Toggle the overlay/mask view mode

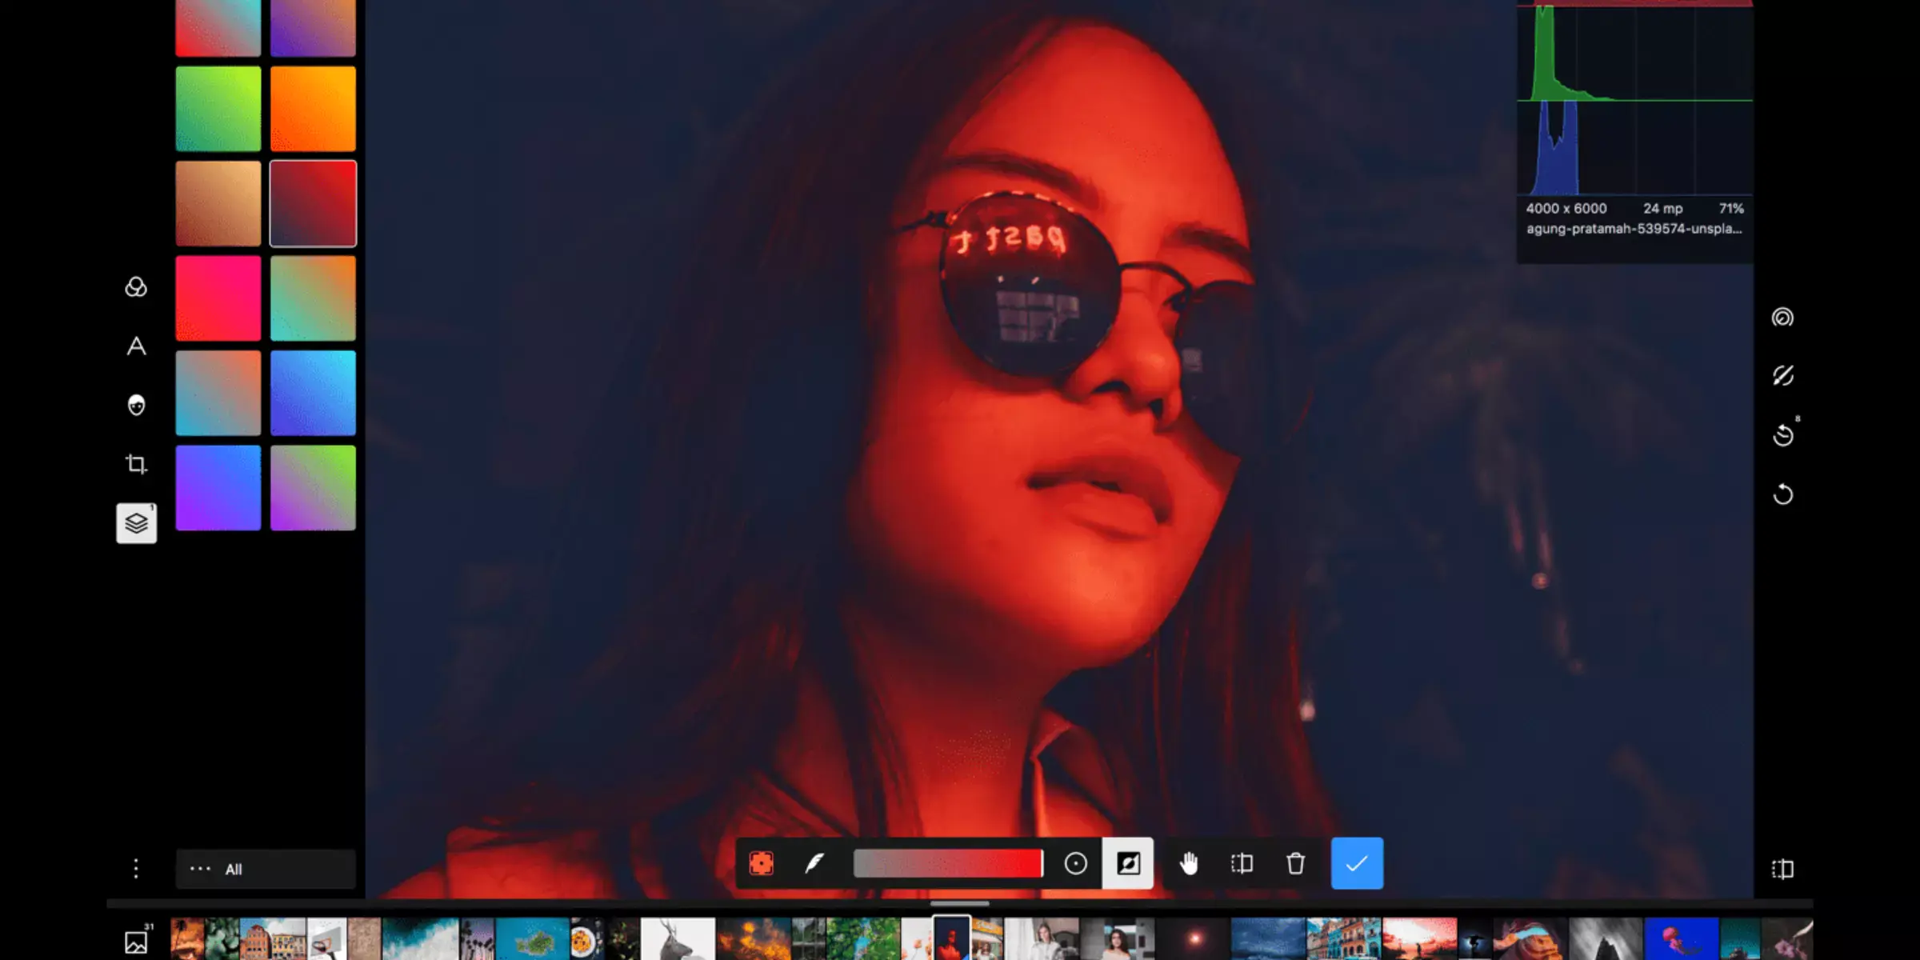(x=1126, y=863)
